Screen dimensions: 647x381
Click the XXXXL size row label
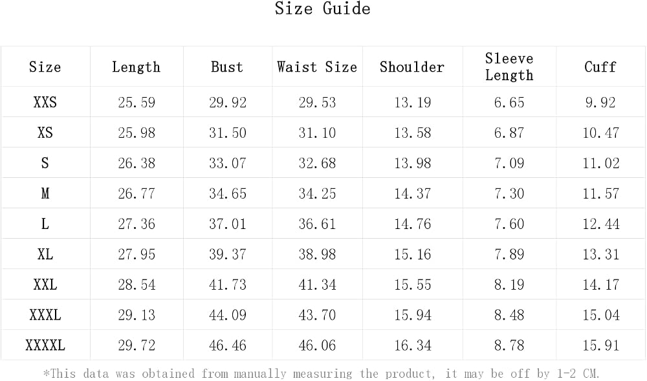pyautogui.click(x=45, y=345)
